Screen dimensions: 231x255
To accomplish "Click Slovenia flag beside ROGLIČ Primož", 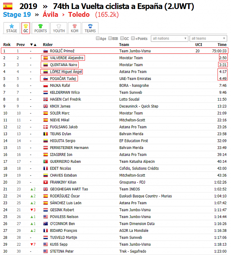I will (46, 51).
